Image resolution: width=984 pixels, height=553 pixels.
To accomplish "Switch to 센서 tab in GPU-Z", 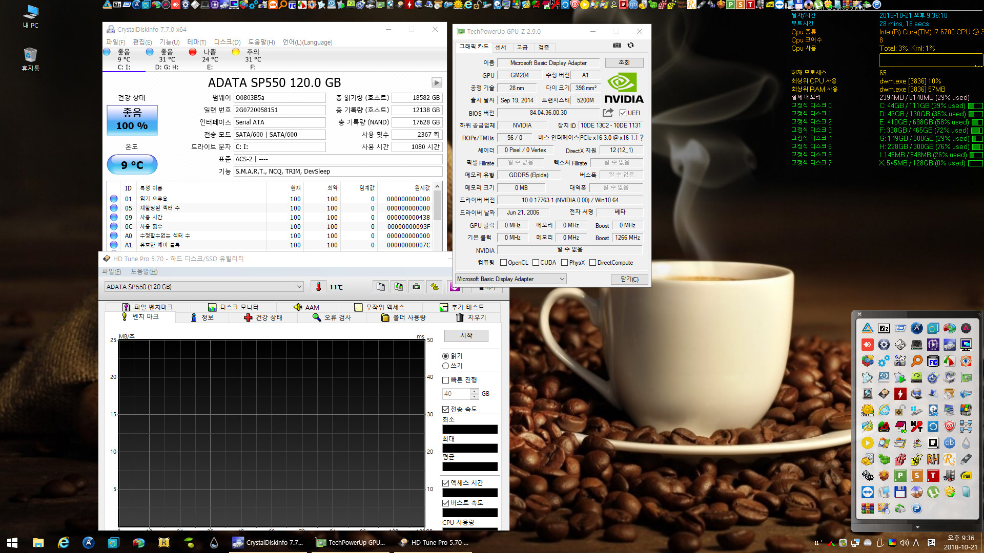I will [x=501, y=47].
